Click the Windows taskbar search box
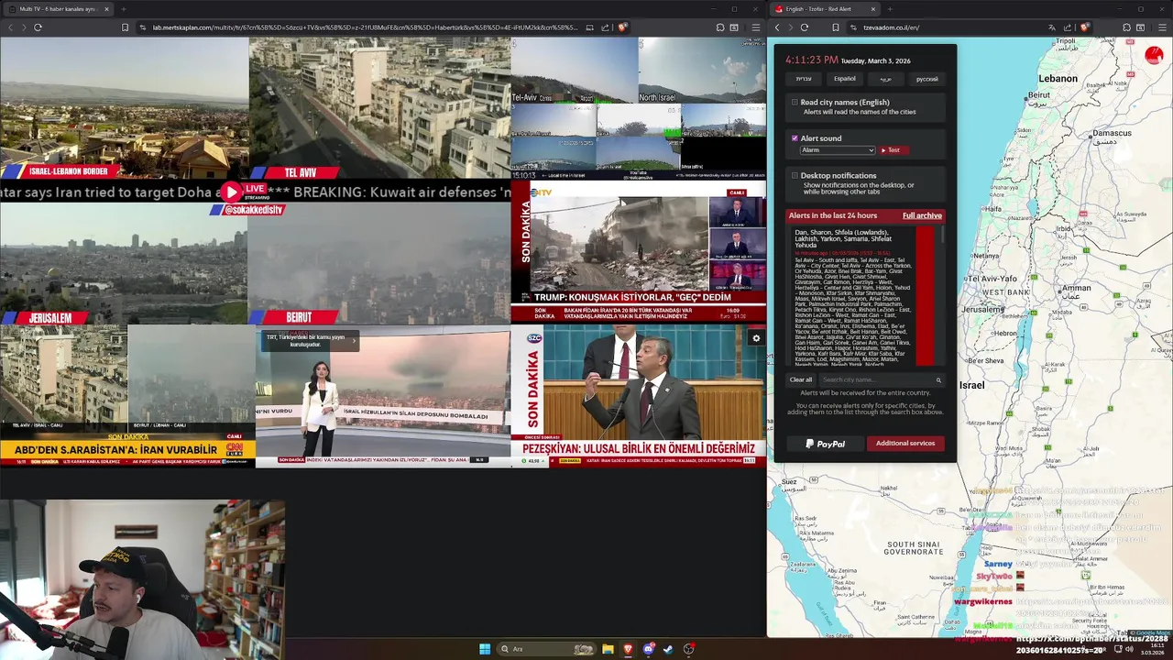 545,649
